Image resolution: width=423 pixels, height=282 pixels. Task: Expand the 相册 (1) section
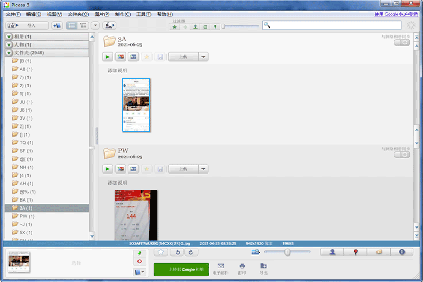point(10,37)
